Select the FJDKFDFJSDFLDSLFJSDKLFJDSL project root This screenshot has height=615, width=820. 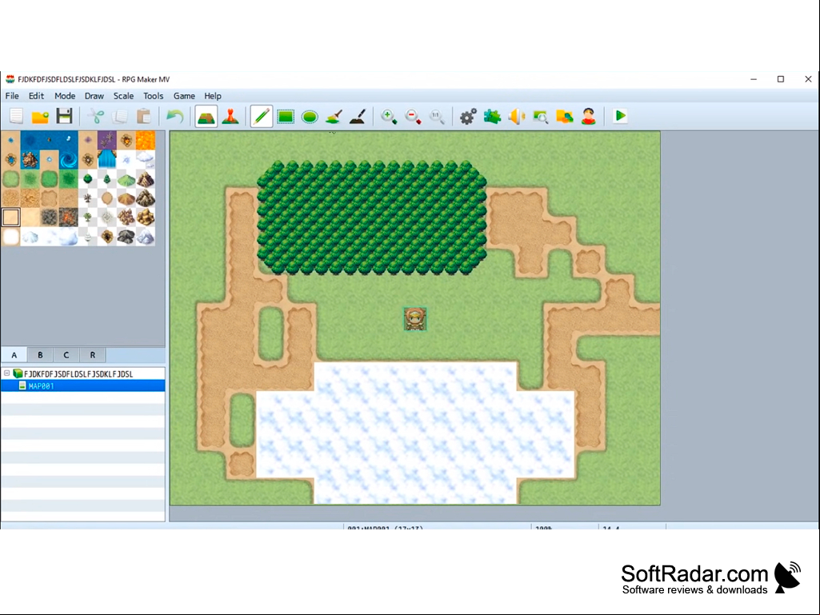tap(78, 374)
